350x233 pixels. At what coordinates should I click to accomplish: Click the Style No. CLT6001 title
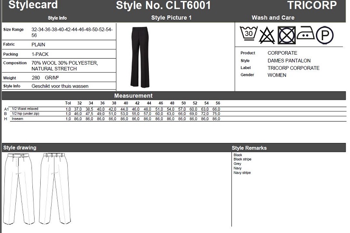(163, 5)
